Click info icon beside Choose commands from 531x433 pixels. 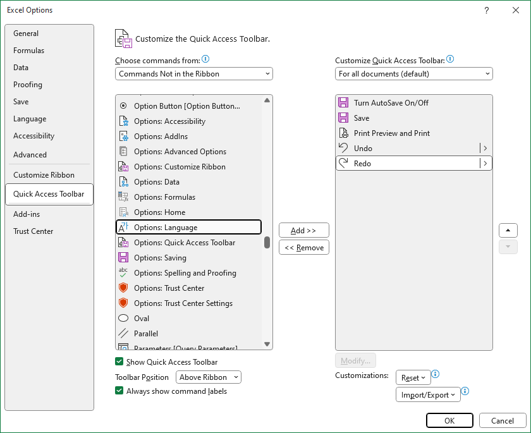coord(205,59)
